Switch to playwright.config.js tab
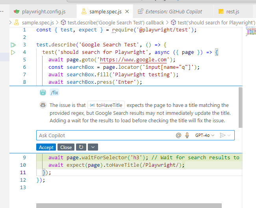 pos(40,11)
